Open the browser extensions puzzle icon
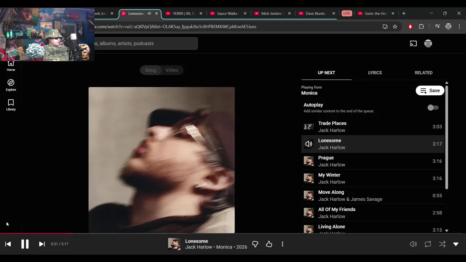 (421, 27)
